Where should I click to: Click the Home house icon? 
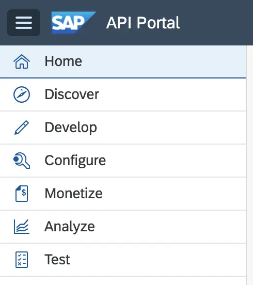click(22, 61)
